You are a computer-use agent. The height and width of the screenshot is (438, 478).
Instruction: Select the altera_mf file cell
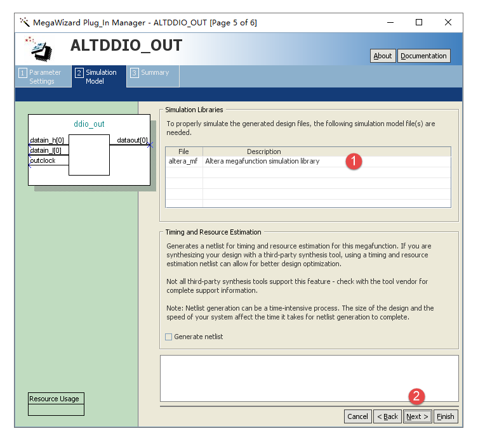(184, 162)
